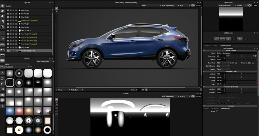The width and height of the screenshot is (259, 136).
Task: Open Canvas RGB(A) channel dropdown
Action: point(185,96)
